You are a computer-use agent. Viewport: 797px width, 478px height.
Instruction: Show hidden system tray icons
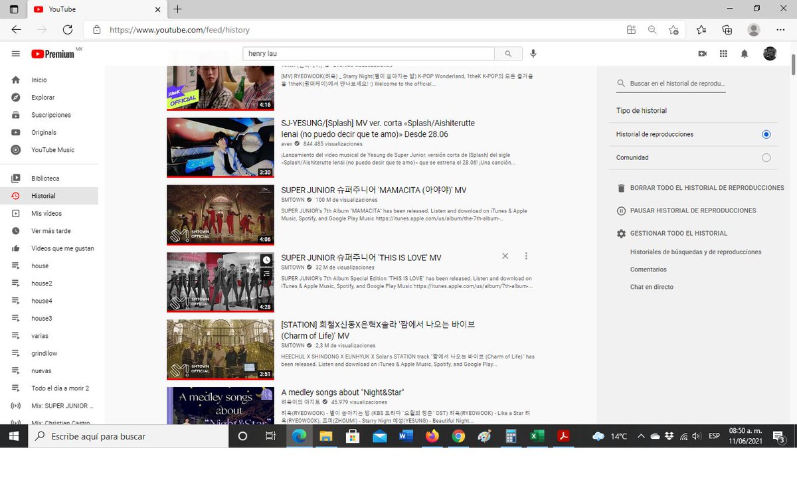click(x=640, y=436)
